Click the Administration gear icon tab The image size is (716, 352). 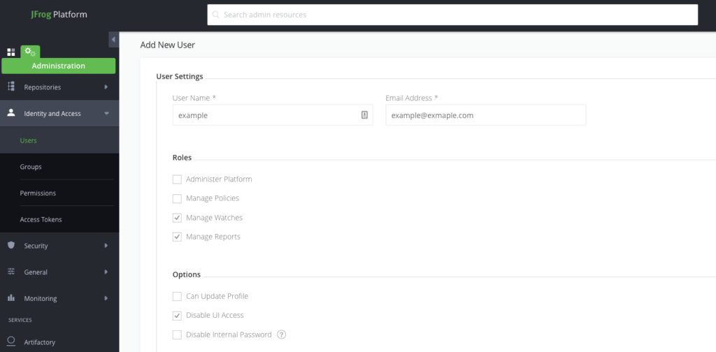(x=30, y=52)
